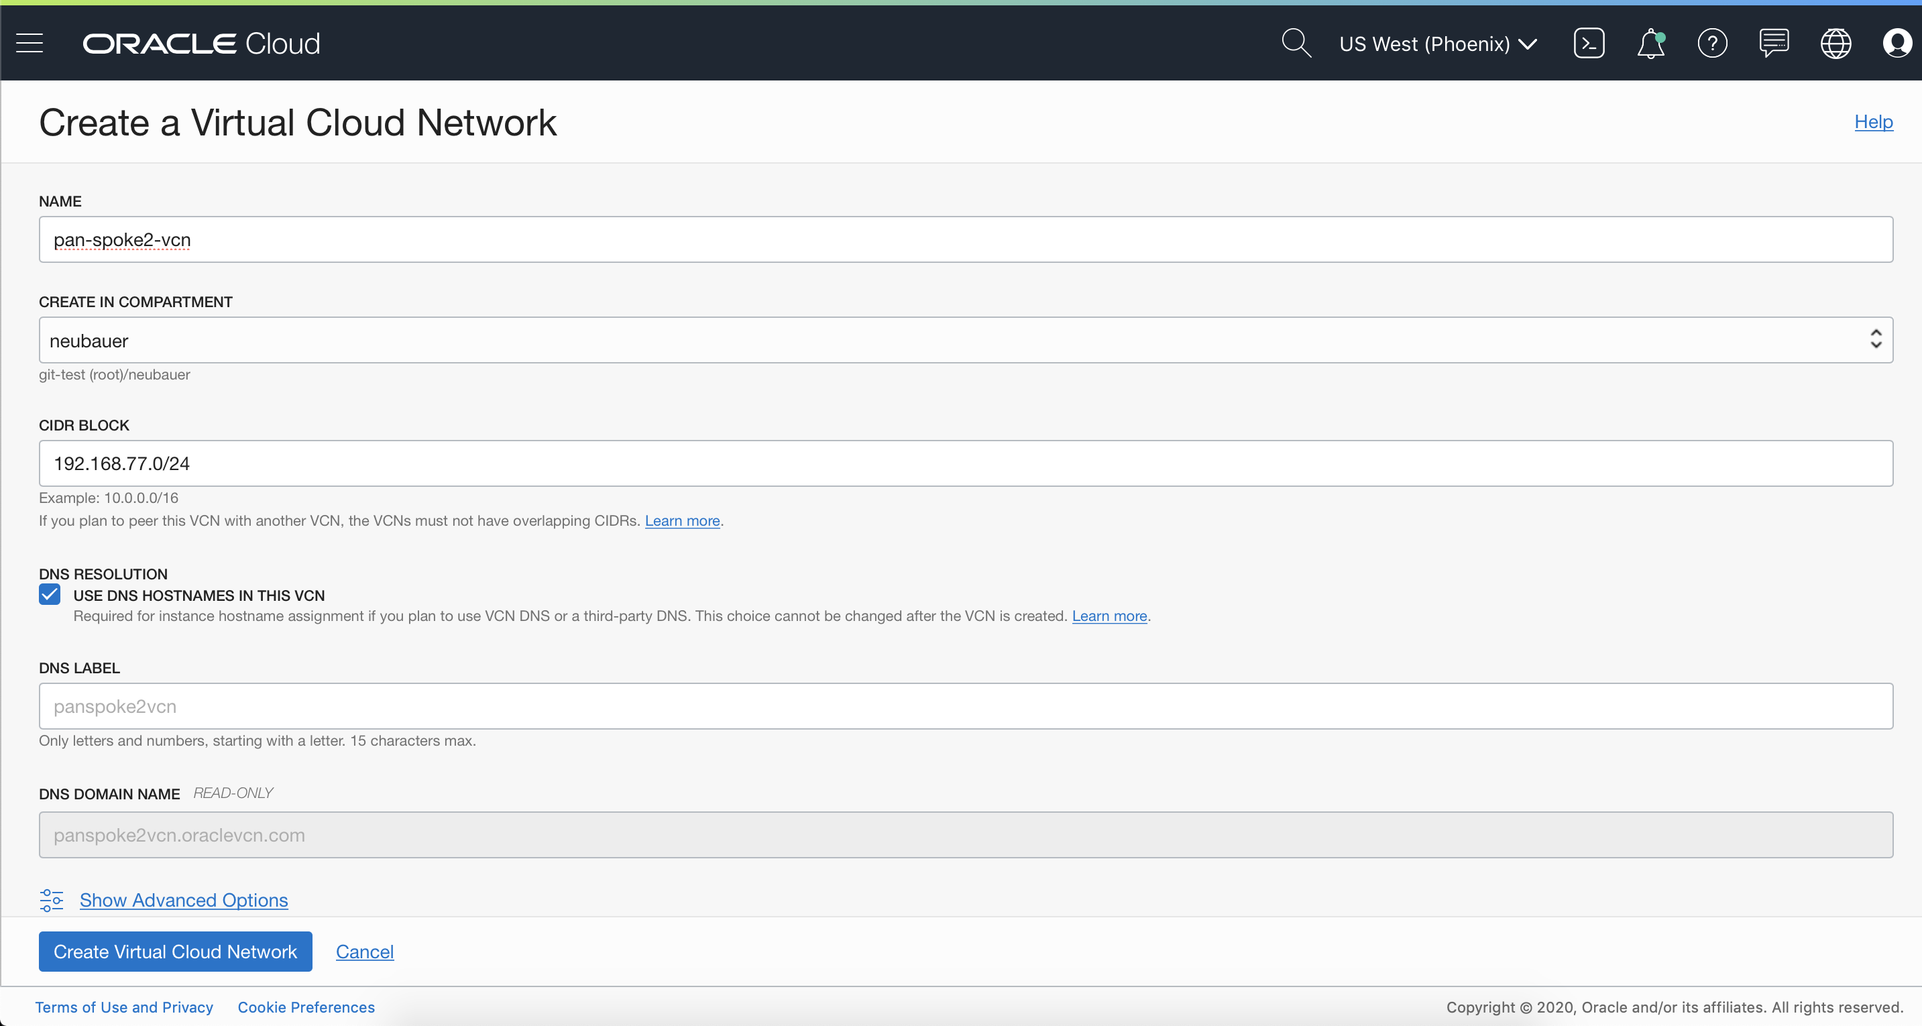Image resolution: width=1922 pixels, height=1026 pixels.
Task: Click Learn more about overlapping CIDRs
Action: [682, 521]
